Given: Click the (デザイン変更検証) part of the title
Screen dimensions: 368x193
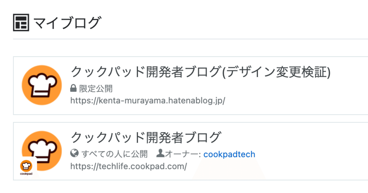Looking at the screenshot, I should 276,72.
